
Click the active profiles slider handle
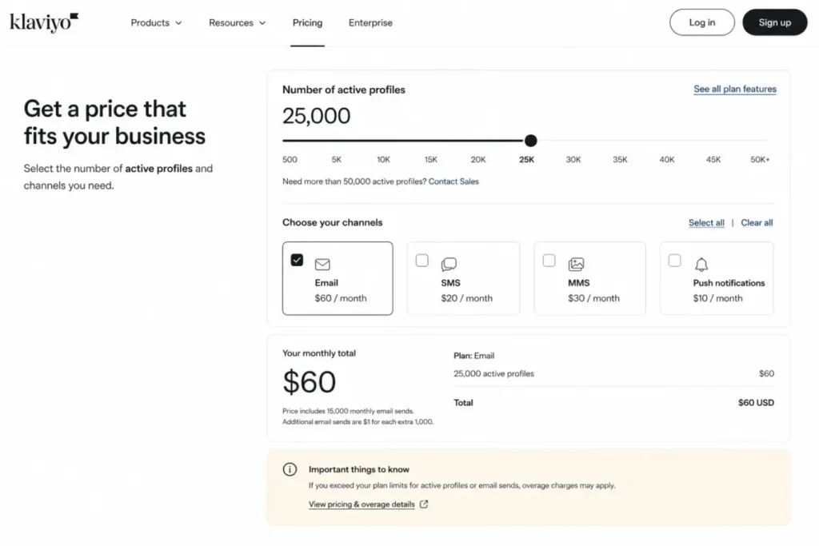tap(531, 141)
